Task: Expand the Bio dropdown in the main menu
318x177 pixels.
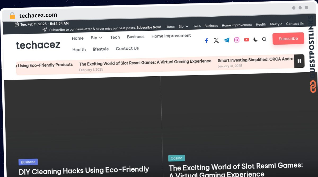Action: point(96,38)
